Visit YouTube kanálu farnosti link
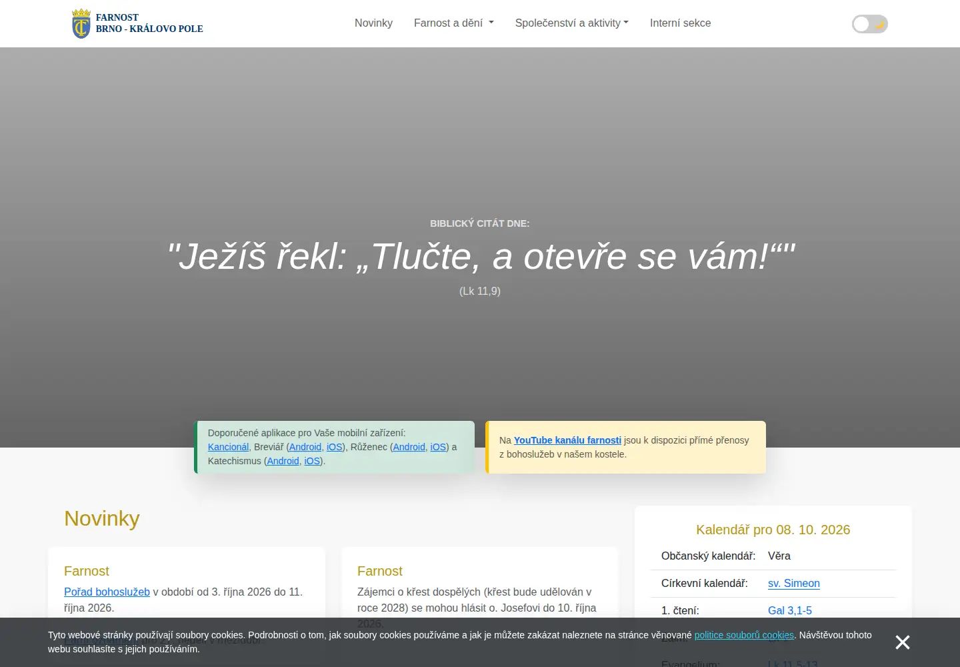This screenshot has width=960, height=667. (x=567, y=440)
